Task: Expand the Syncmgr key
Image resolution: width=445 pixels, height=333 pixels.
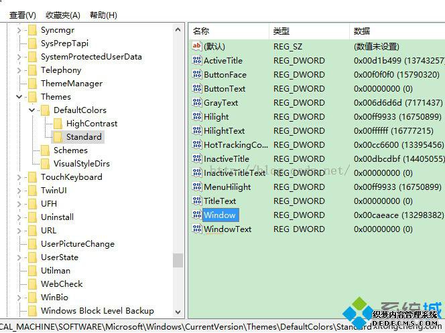Action: tap(19, 30)
